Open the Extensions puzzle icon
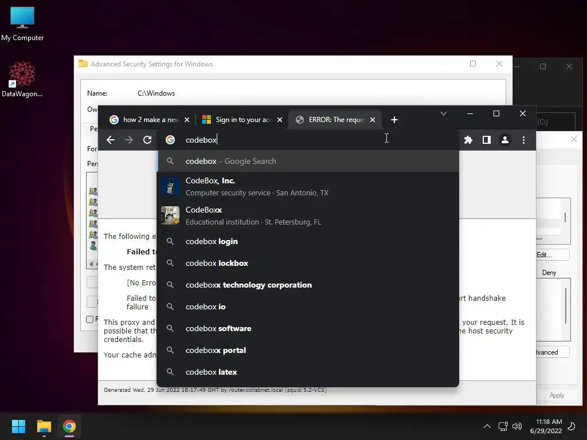The width and height of the screenshot is (587, 440). [468, 140]
